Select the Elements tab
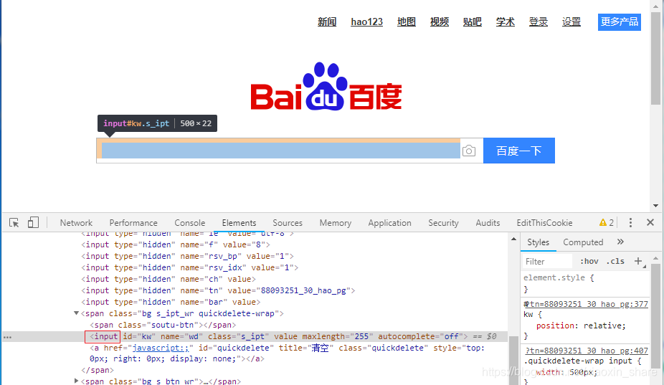The width and height of the screenshot is (664, 385). pyautogui.click(x=239, y=223)
